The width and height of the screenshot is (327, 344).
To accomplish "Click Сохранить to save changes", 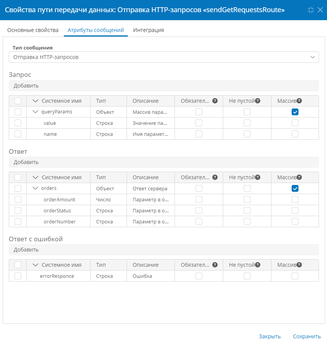I will [x=307, y=336].
